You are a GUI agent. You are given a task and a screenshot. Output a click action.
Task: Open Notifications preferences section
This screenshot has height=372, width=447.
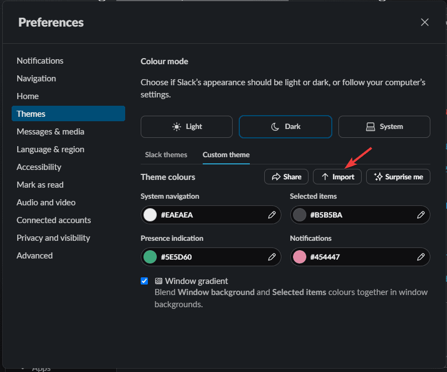[x=40, y=61]
